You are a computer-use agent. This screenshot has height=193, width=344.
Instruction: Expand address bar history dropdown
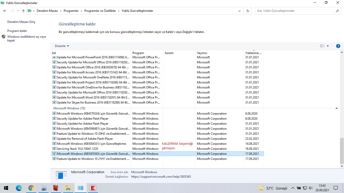pyautogui.click(x=239, y=11)
